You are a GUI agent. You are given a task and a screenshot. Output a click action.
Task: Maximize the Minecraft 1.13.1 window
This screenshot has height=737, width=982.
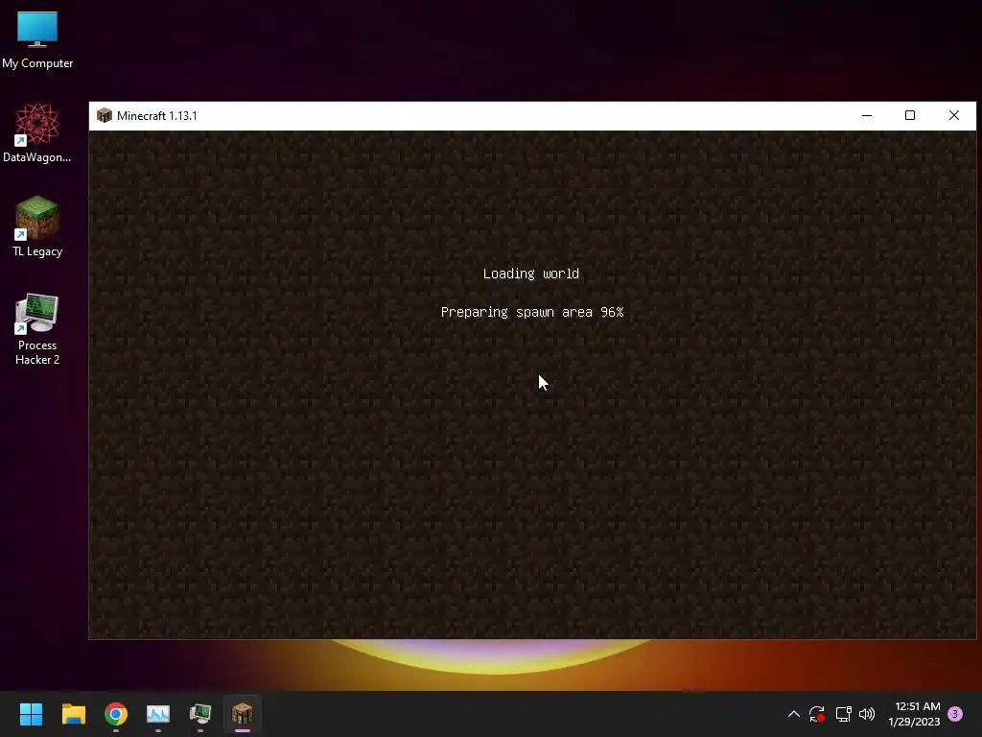(x=910, y=115)
